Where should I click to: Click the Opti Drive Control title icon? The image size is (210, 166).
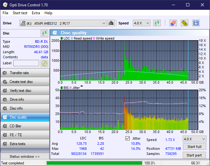coord(5,5)
